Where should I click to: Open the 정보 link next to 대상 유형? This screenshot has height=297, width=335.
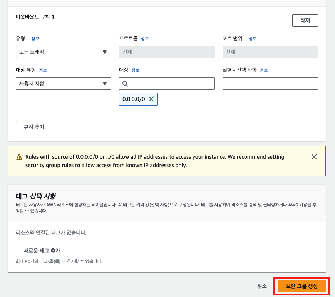point(43,70)
